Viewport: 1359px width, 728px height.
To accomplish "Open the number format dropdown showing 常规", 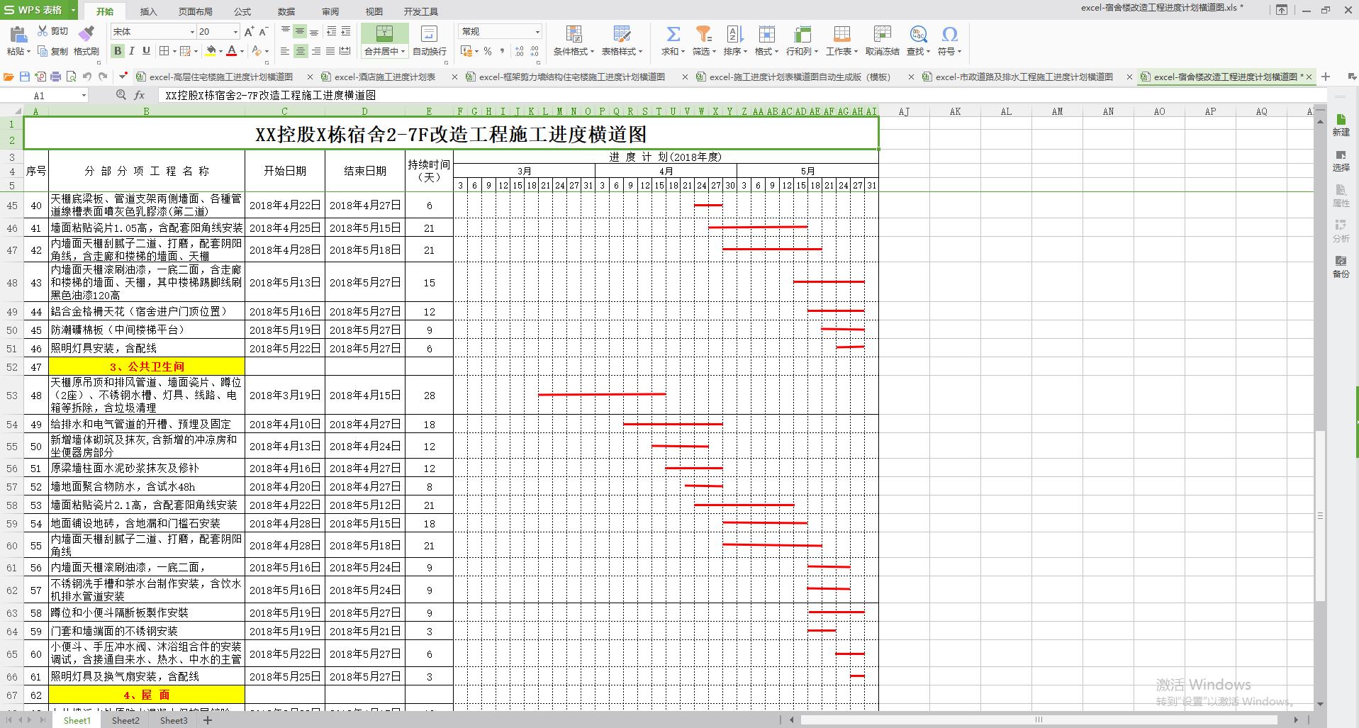I will pos(537,32).
